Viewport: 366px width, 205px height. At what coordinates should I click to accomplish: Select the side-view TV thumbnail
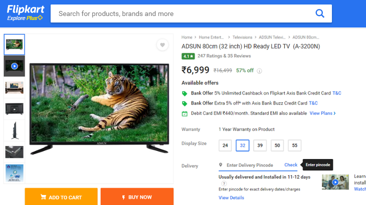14,130
